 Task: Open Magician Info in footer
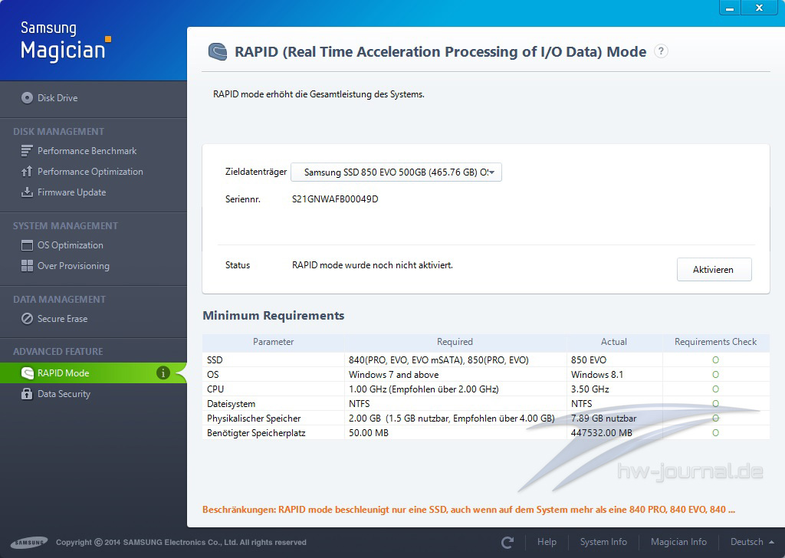click(678, 542)
